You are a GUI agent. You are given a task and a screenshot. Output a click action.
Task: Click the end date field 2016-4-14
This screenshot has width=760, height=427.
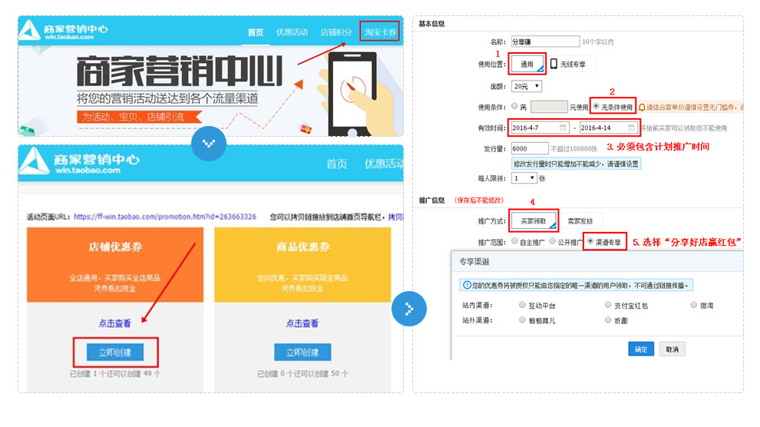click(608, 127)
